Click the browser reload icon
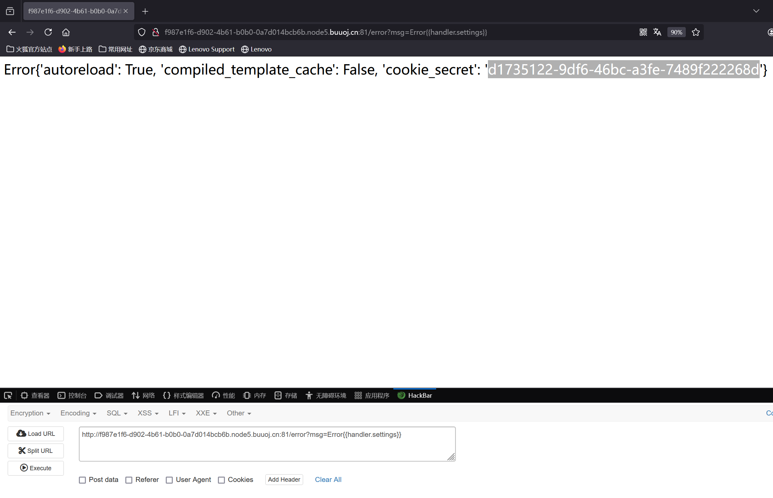This screenshot has width=773, height=498. coord(48,32)
